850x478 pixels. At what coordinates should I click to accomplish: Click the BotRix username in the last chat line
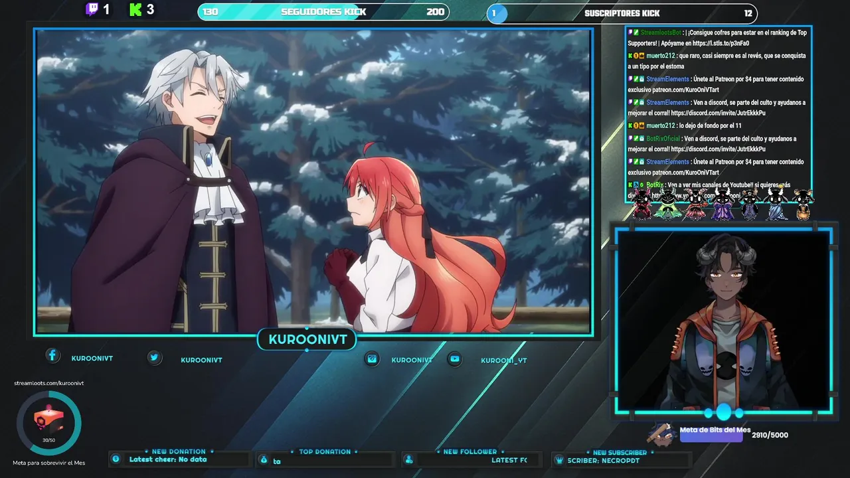pyautogui.click(x=655, y=185)
